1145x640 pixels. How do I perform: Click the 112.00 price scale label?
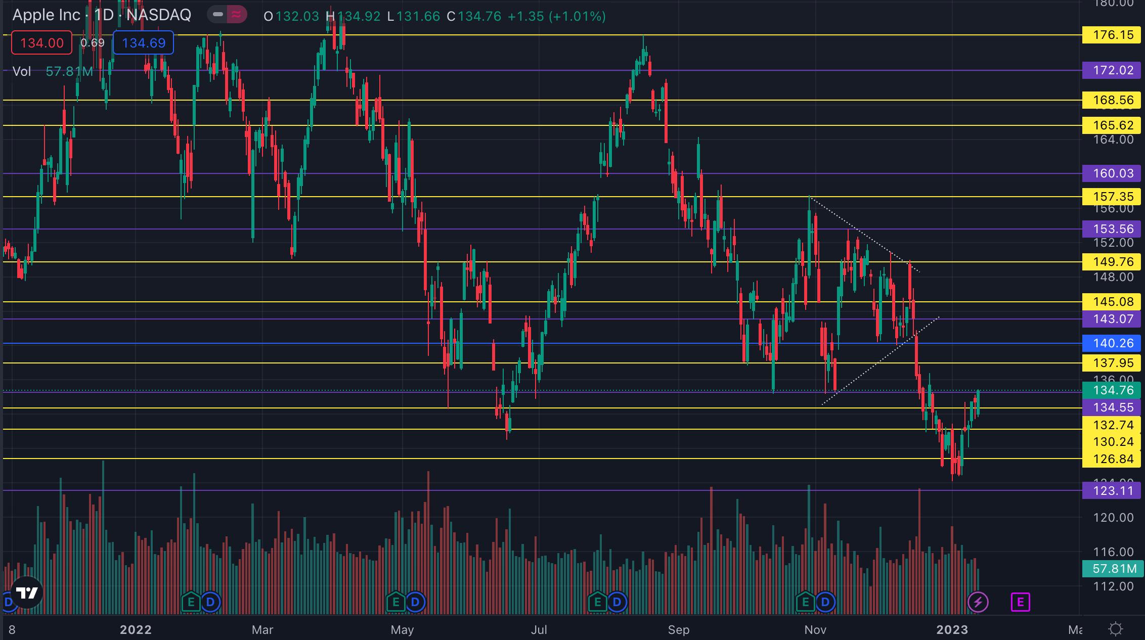point(1114,586)
